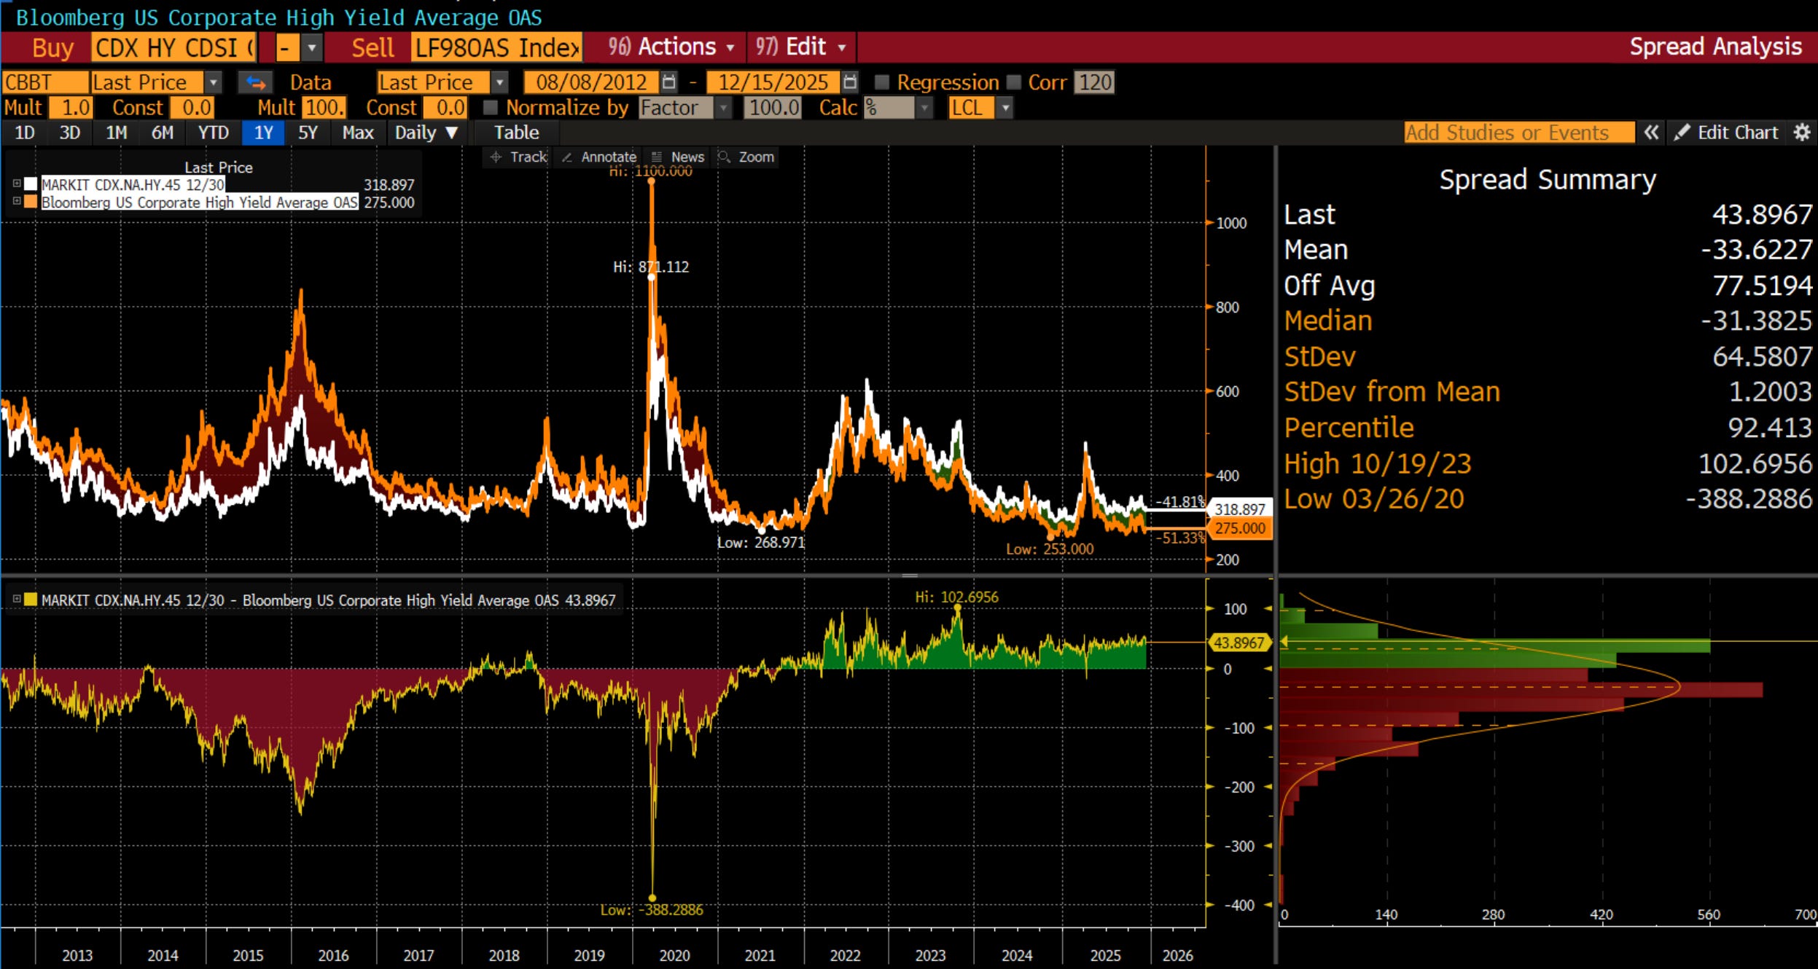The image size is (1818, 969).
Task: Open the end date calendar picker
Action: click(849, 82)
